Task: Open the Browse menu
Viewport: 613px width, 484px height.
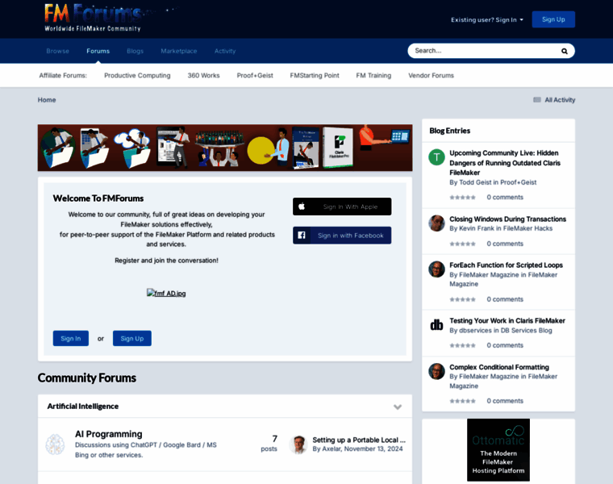Action: (x=57, y=51)
